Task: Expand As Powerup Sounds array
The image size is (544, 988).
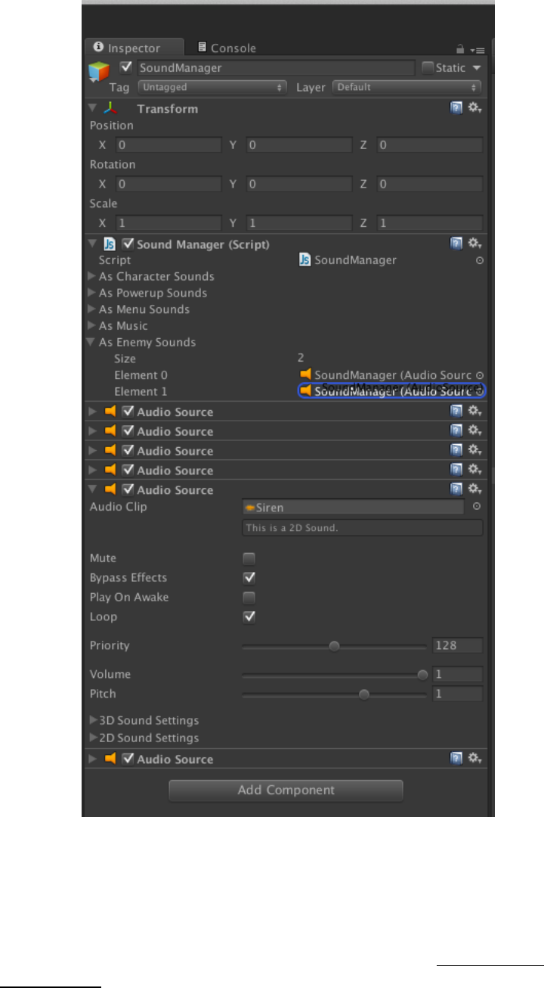Action: [92, 293]
